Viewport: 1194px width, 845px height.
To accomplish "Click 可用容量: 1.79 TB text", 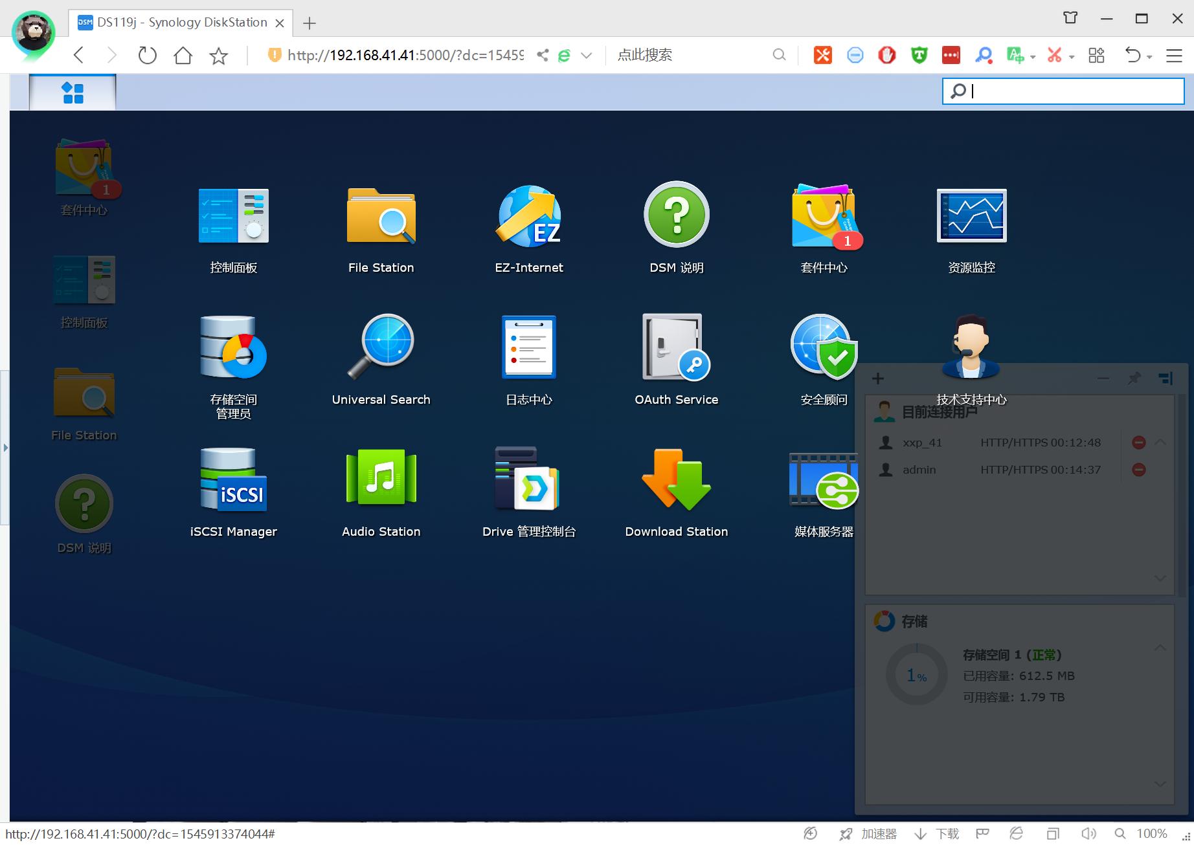I will 1014,697.
